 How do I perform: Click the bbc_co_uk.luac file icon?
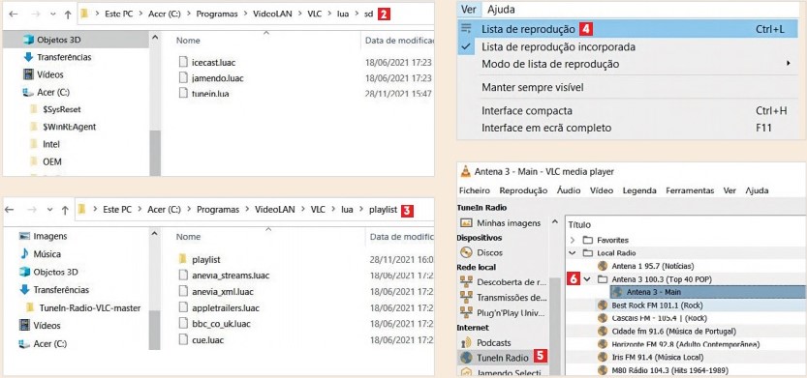click(x=183, y=324)
